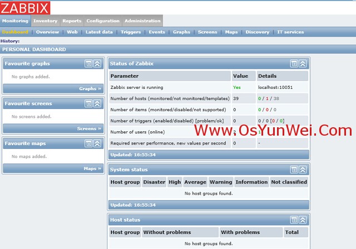Screen dimensions: 356x249
Task: Go to the Inventory tab
Action: tap(45, 21)
